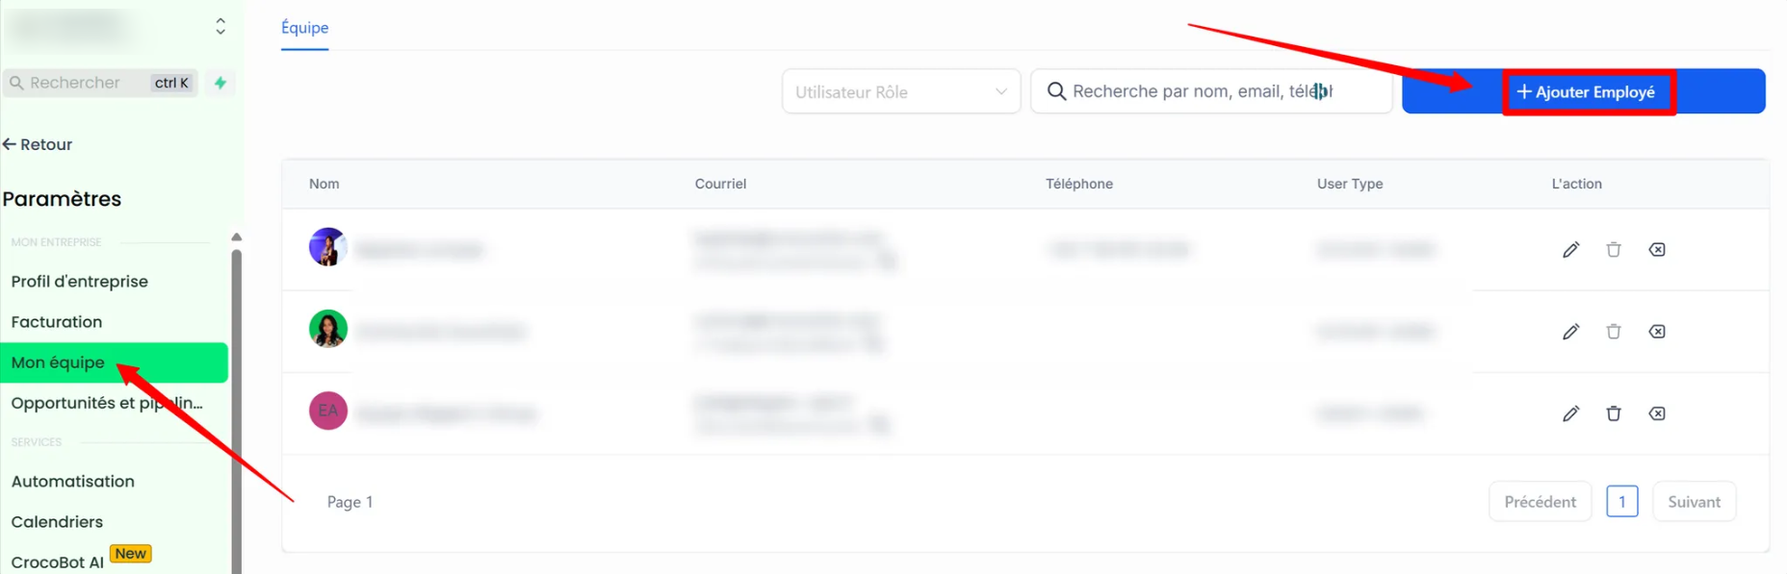
Task: Click the Retour back link
Action: point(39,144)
